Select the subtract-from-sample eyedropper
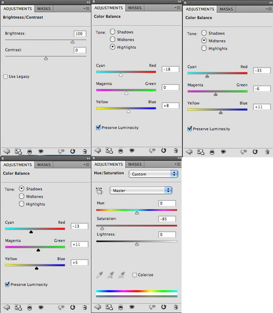273x313 pixels. [x=121, y=275]
